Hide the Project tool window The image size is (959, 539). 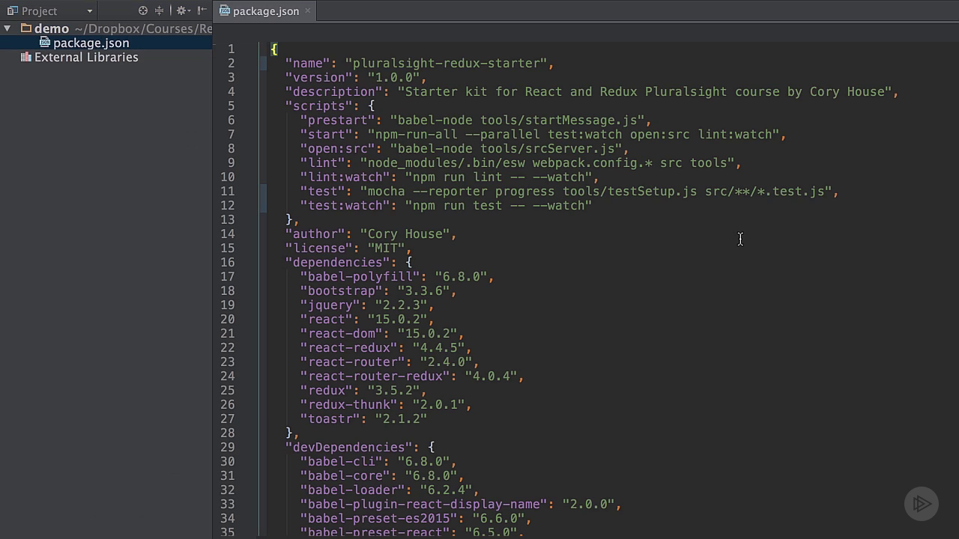[x=202, y=10]
